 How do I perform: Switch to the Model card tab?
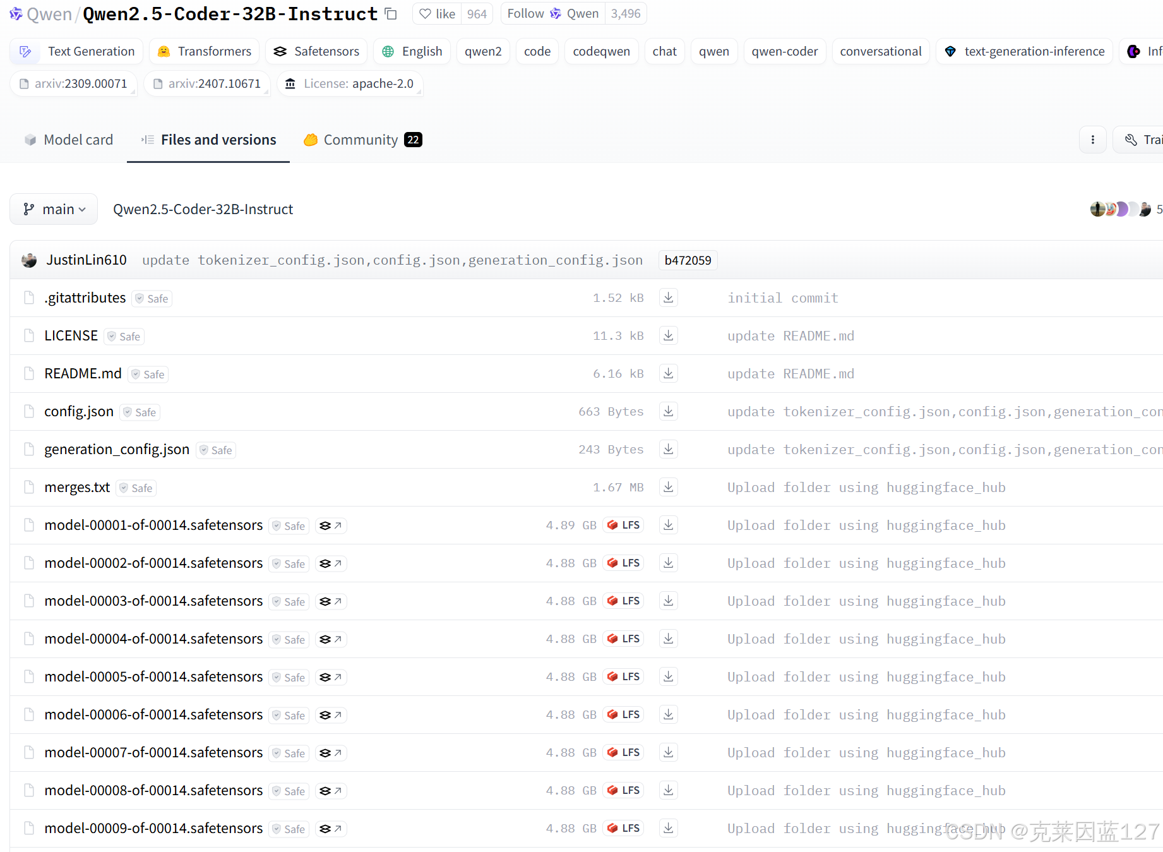coord(69,140)
